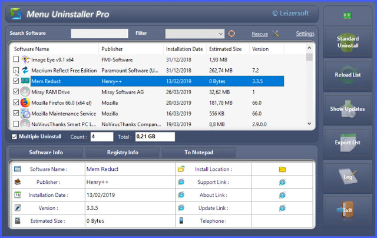
Task: Open the Update Link browser icon
Action: coord(282,208)
